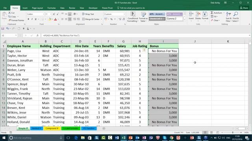This screenshot has width=252, height=141.
Task: Switch to the Data tab
Action: 62,8
